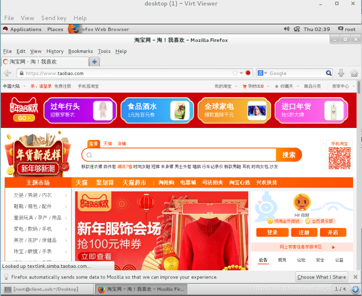Expand the 卖家中心 dropdown
362x296 pixels.
353,87
